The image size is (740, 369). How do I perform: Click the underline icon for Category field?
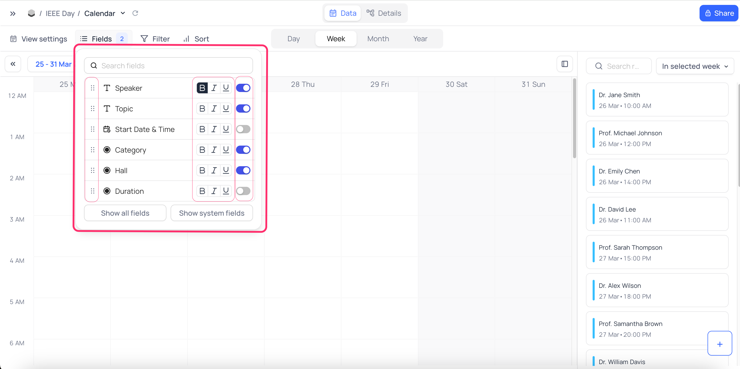pos(226,149)
